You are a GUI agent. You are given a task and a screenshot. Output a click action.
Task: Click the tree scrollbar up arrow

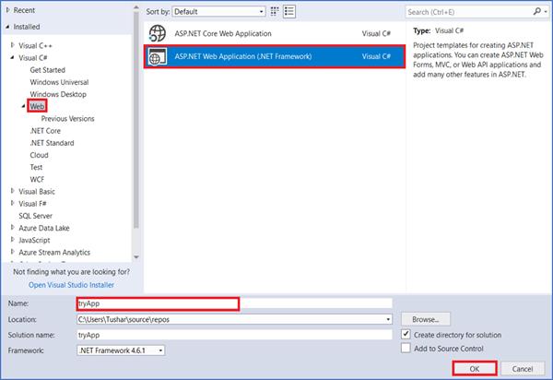click(x=136, y=7)
